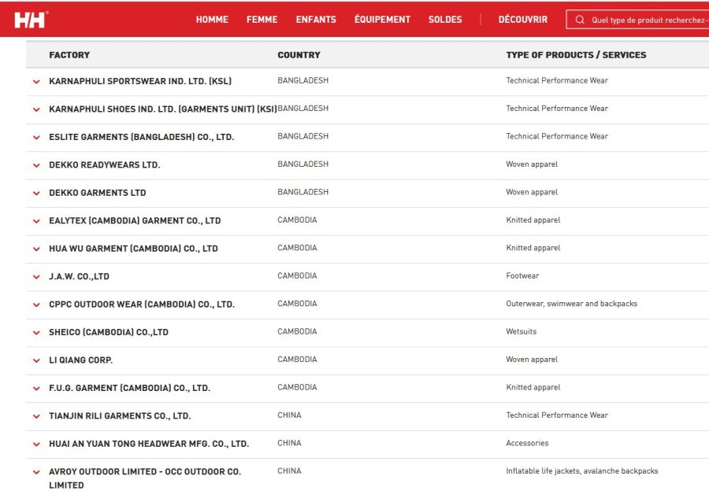Screen dimensions: 709x498
Task: Focus the product search field
Action: coord(637,20)
